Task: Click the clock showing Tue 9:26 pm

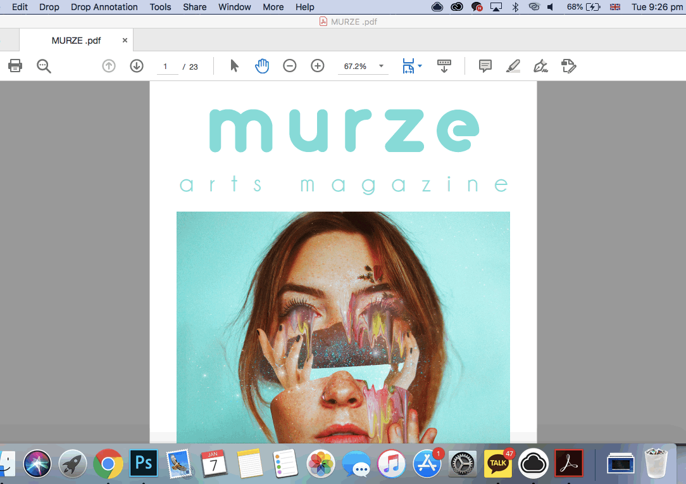Action: 657,7
